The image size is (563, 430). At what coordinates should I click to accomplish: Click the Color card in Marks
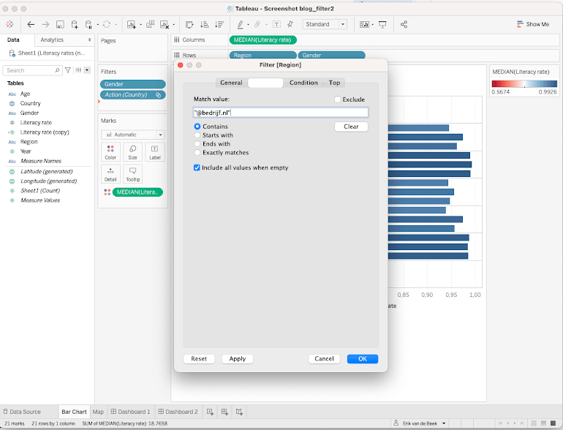[x=110, y=151]
